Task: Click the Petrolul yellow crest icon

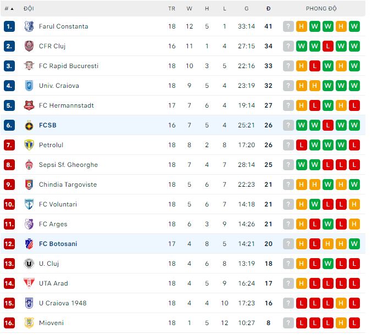Action: coord(29,145)
